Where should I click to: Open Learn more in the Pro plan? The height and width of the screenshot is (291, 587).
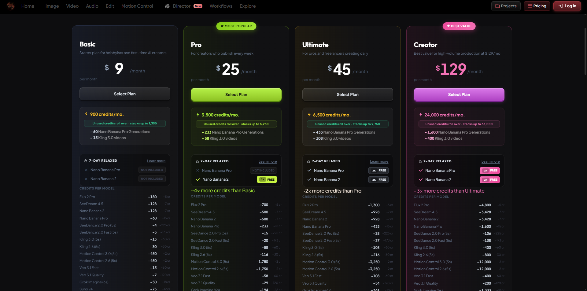click(x=268, y=161)
